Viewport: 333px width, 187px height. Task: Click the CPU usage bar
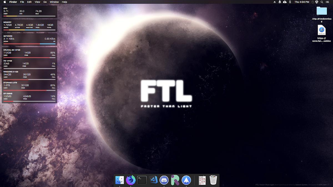click(29, 16)
